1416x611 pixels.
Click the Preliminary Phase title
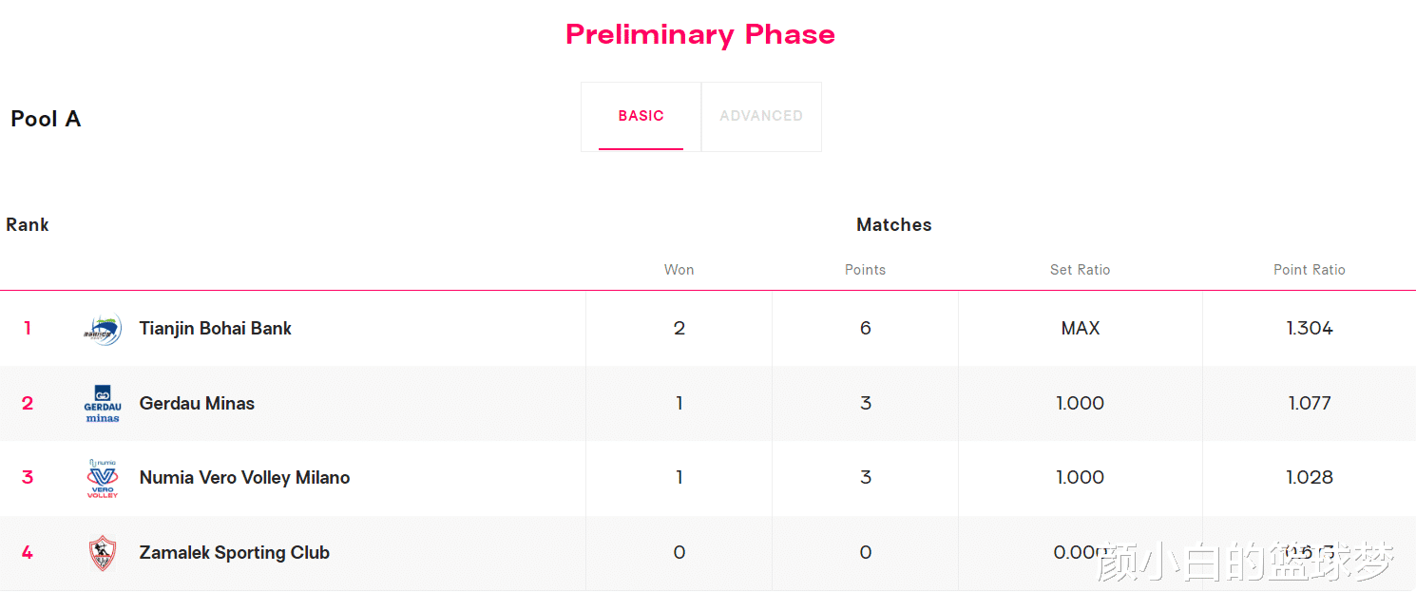tap(700, 34)
